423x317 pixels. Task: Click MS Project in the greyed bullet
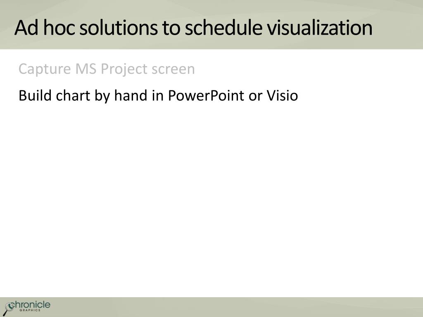pyautogui.click(x=112, y=69)
